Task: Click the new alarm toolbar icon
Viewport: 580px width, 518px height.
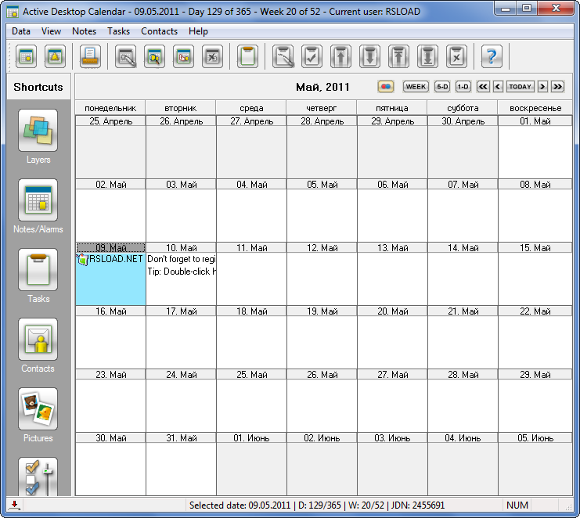Action: pos(55,56)
